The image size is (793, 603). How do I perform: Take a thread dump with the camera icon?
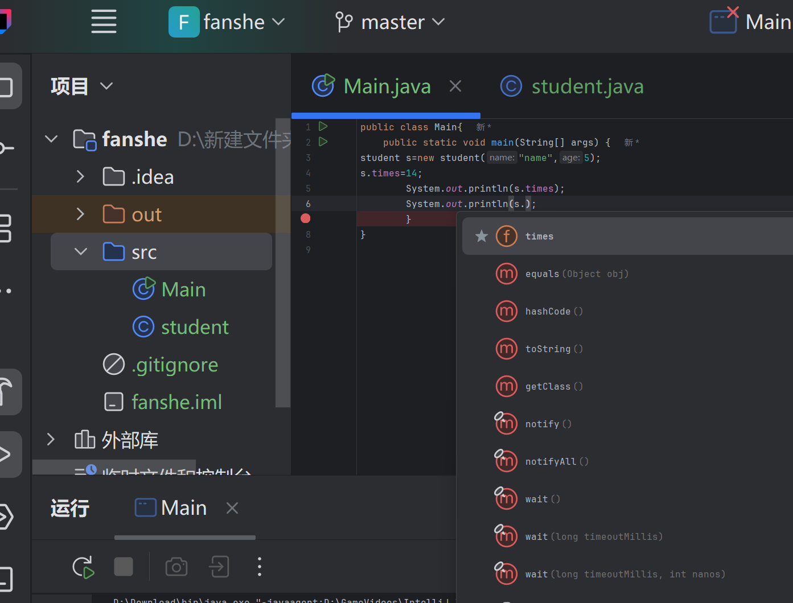[176, 567]
